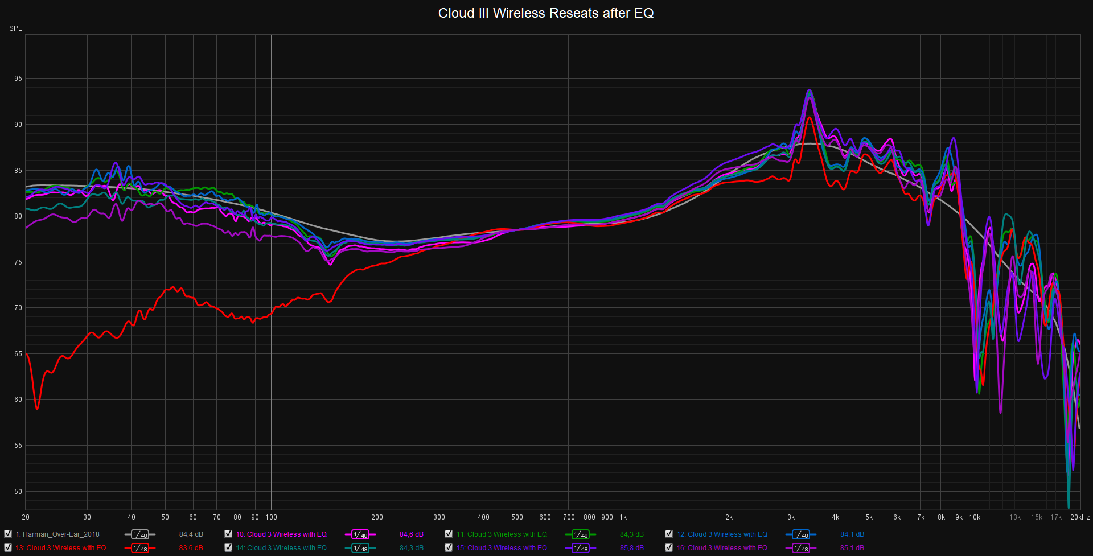1093x556 pixels.
Task: Click the 1/48 smoothing icon for trace 16
Action: point(801,548)
